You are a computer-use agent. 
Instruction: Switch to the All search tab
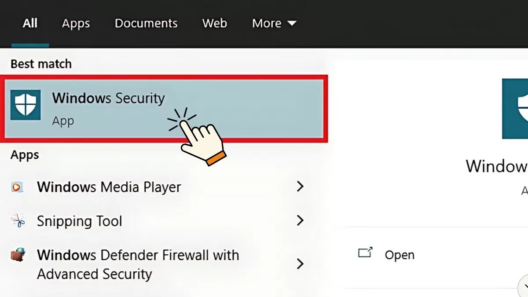click(x=30, y=23)
